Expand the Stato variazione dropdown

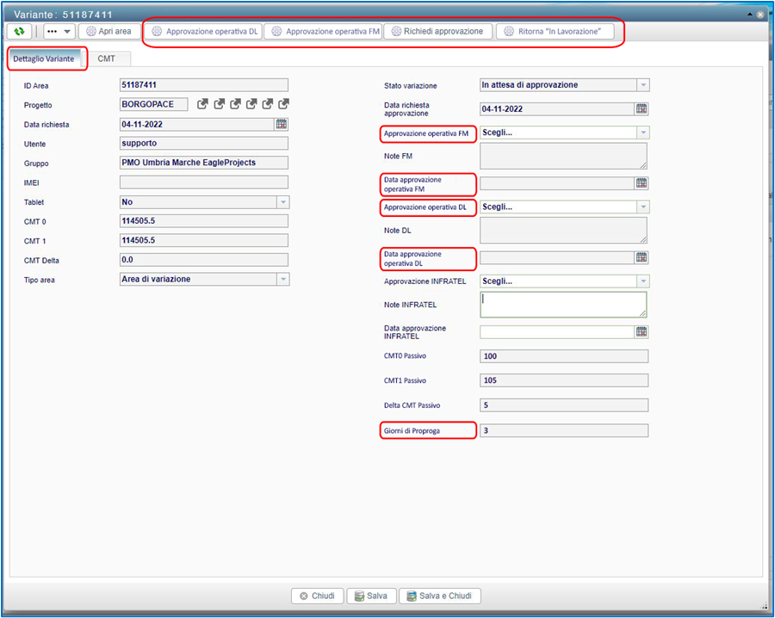[x=642, y=84]
